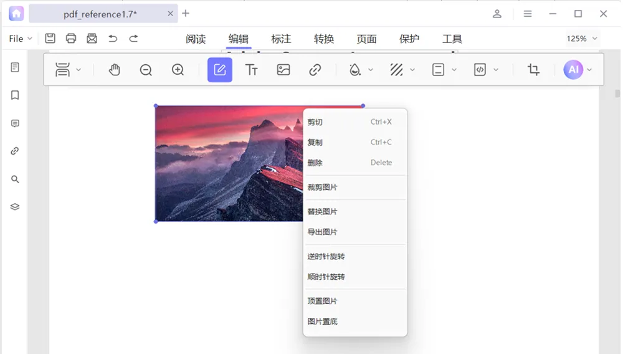Screen dimensions: 623x354
Task: Click the email envelope icon
Action: point(92,38)
